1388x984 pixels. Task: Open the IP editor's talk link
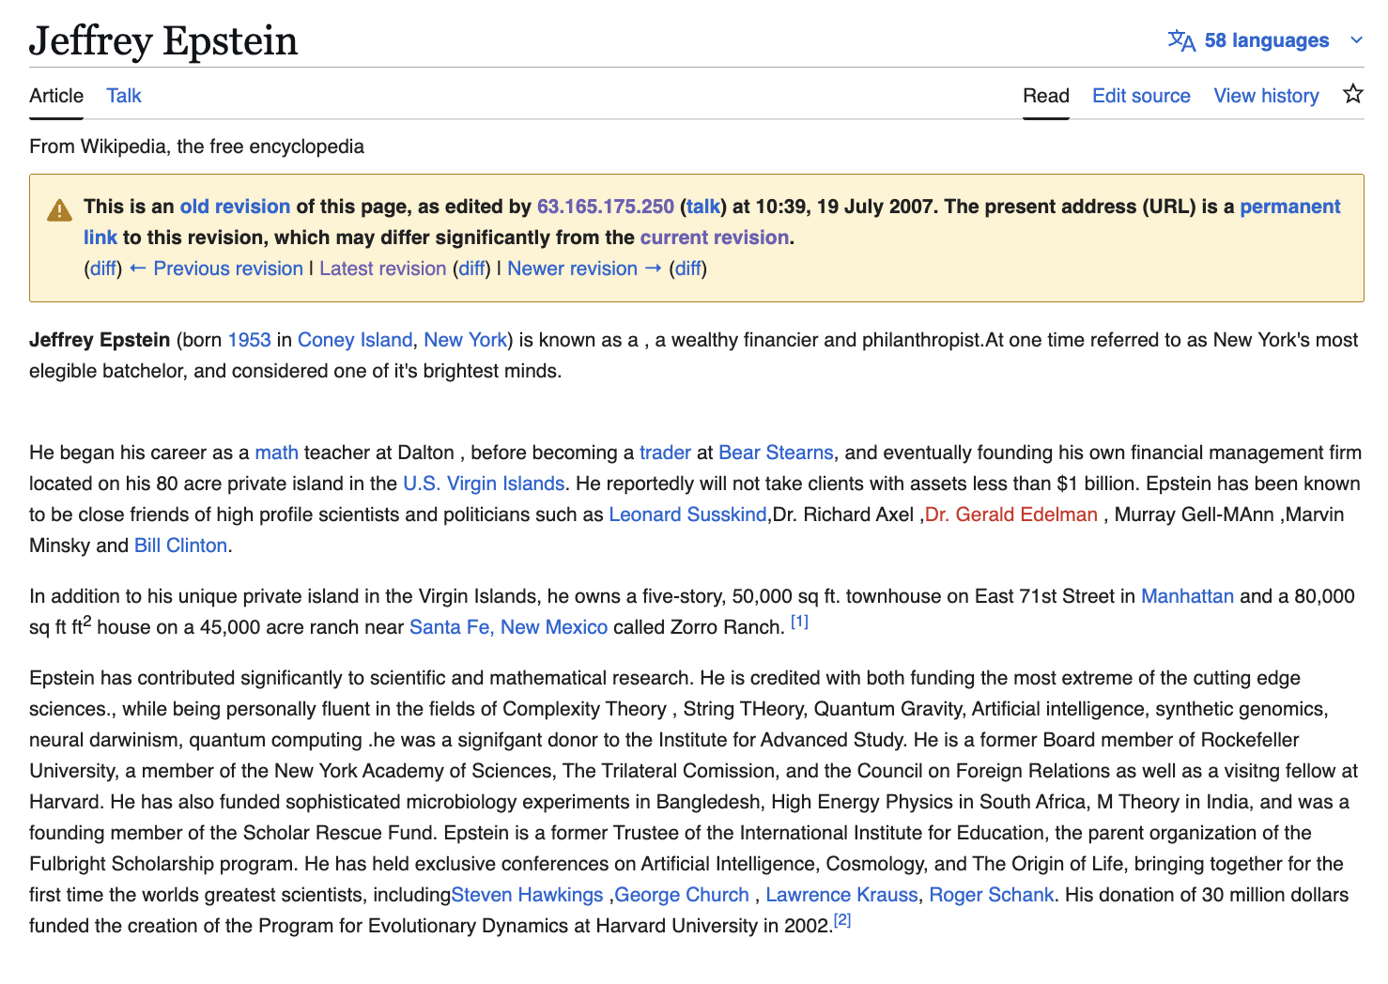point(703,207)
